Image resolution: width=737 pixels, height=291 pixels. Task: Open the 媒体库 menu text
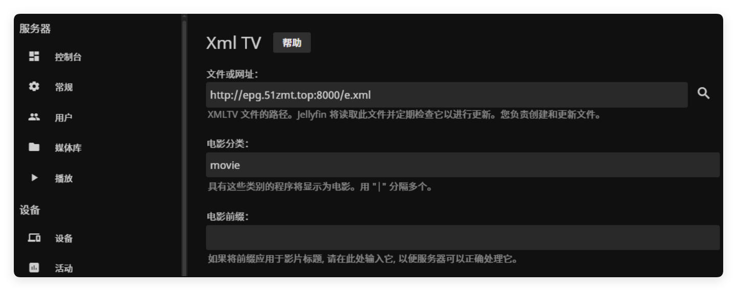click(x=68, y=148)
